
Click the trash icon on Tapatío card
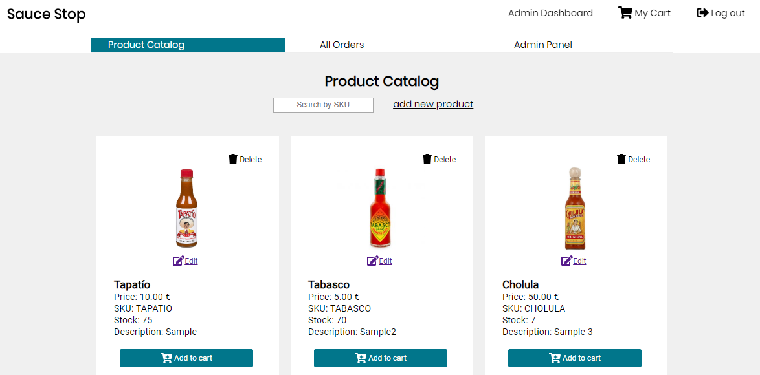point(233,159)
